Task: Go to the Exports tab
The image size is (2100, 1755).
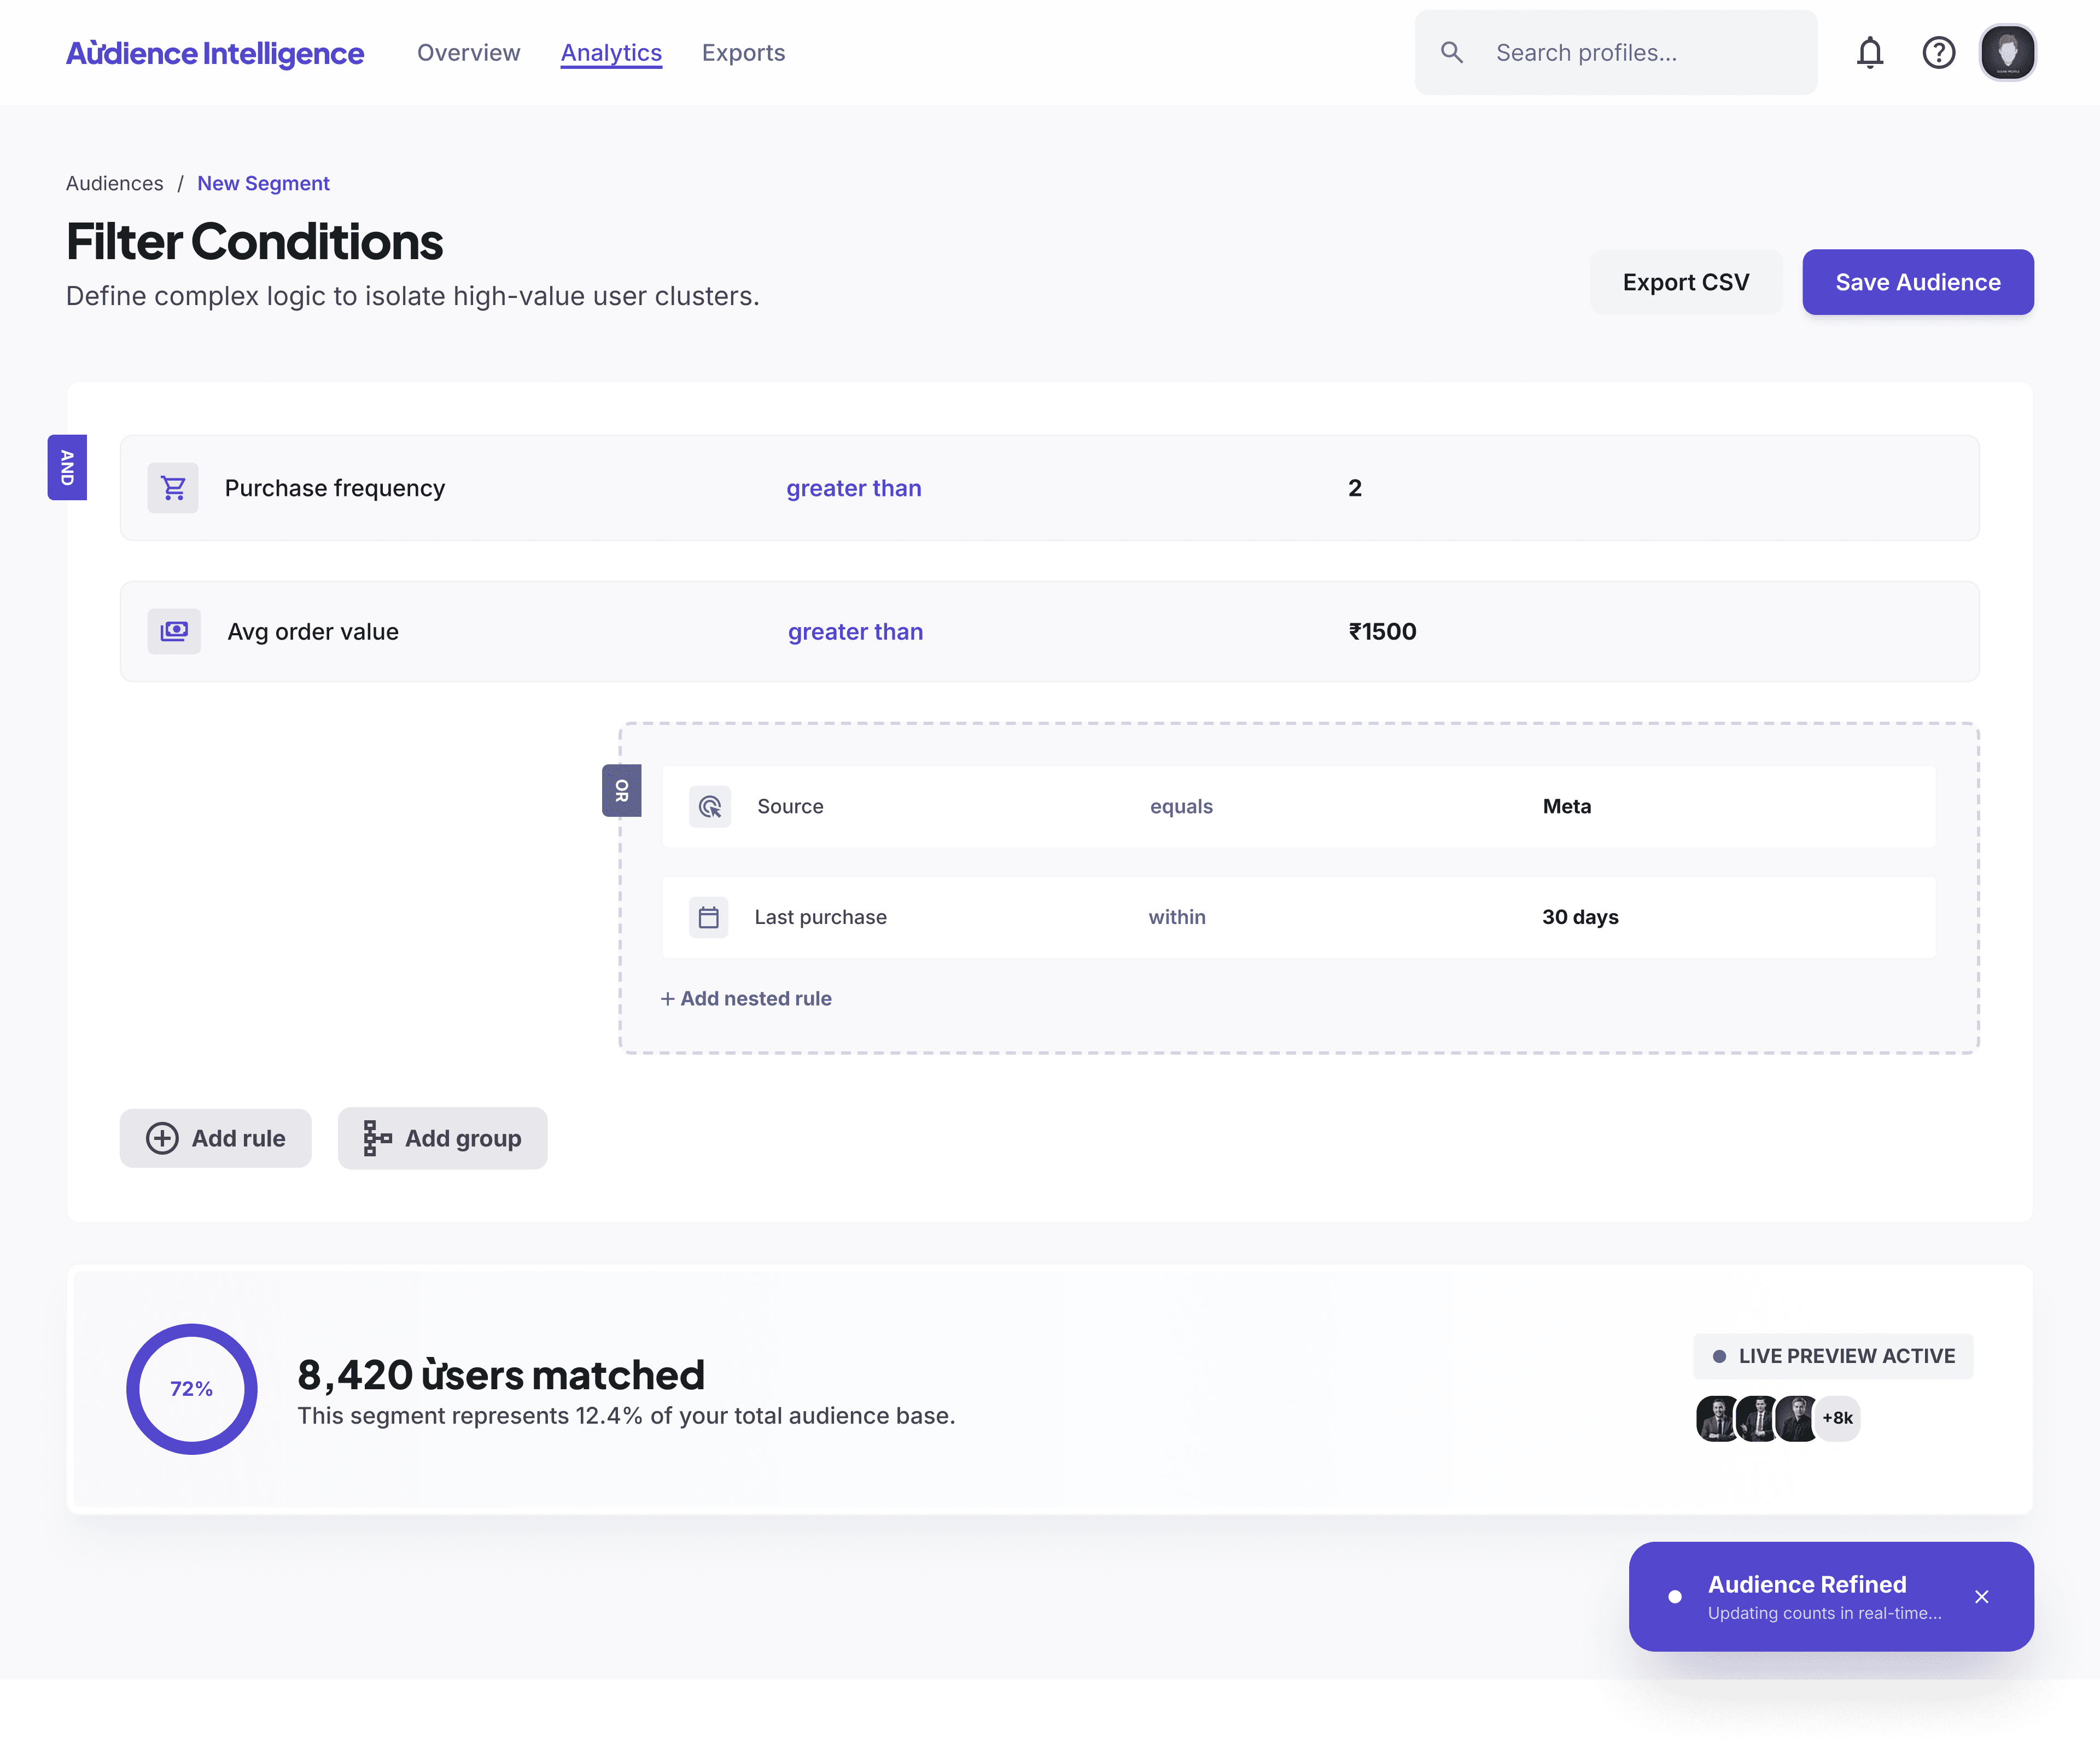Action: pos(743,53)
